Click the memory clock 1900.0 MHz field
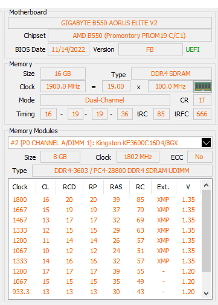The image size is (218, 305). (x=63, y=86)
